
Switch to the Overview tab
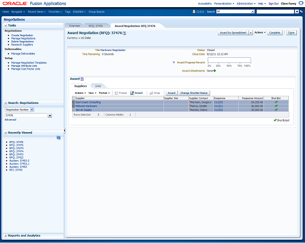(74, 26)
